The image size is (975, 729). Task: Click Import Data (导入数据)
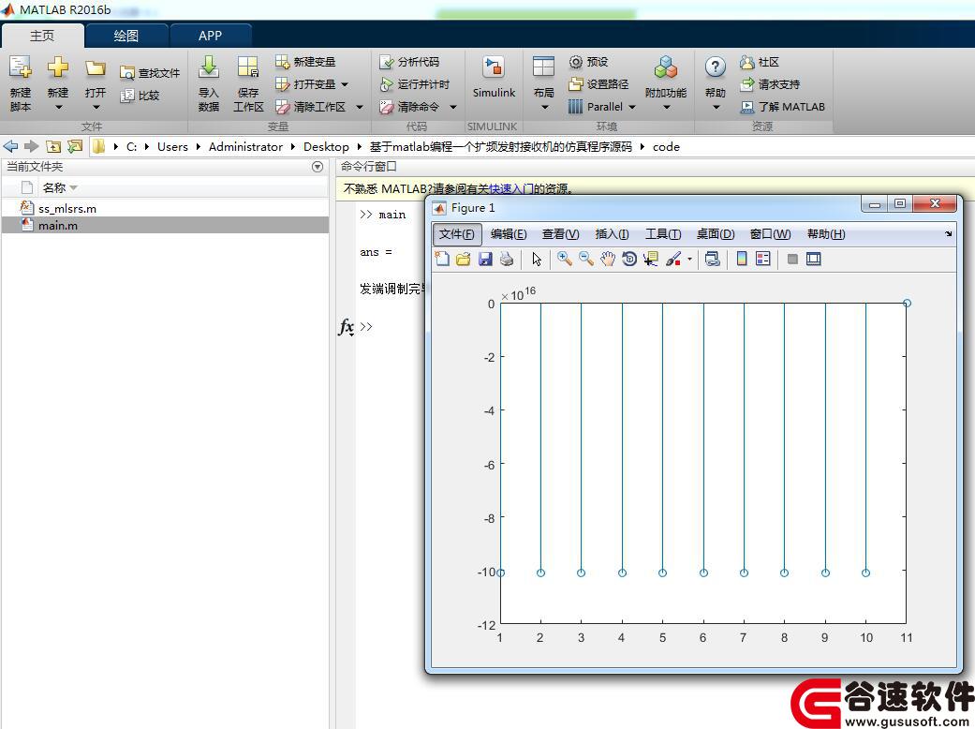208,83
